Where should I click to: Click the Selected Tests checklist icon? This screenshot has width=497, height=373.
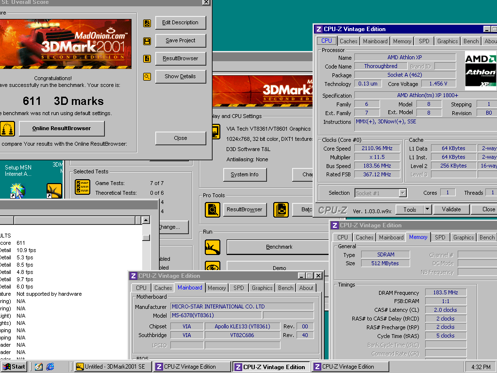click(83, 187)
